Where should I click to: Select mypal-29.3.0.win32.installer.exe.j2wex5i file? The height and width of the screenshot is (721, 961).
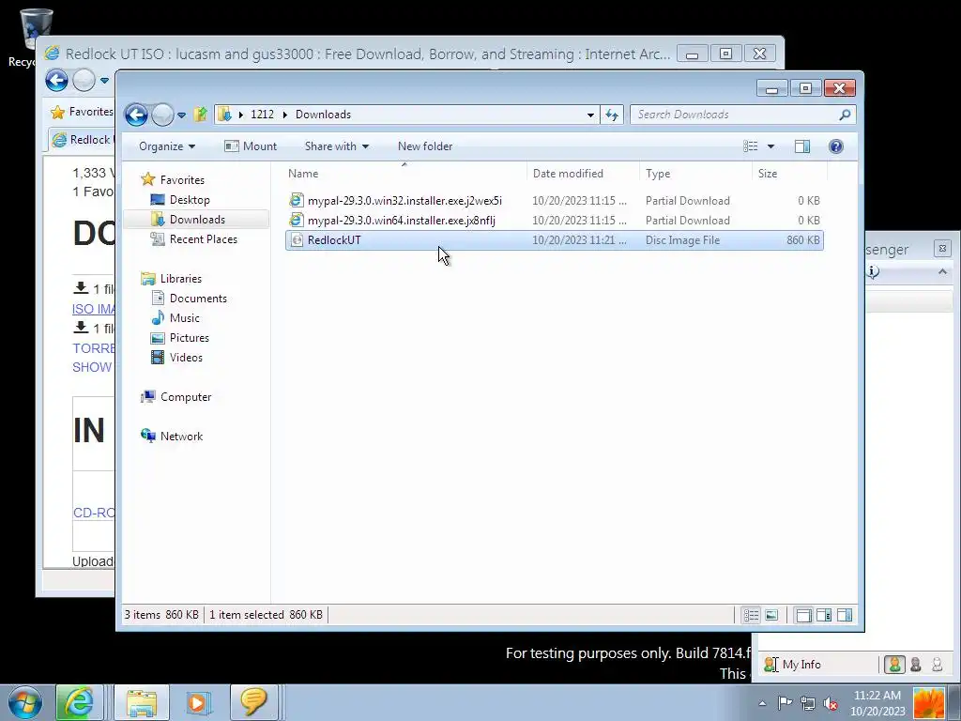point(554,201)
